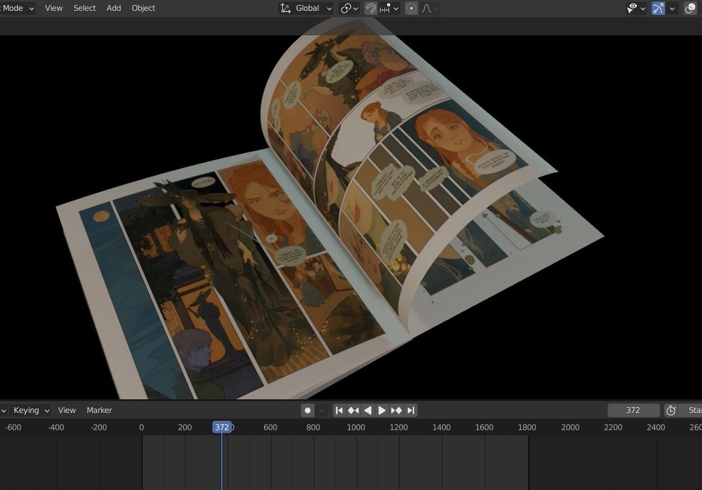Play the animation forward
This screenshot has height=490, width=702.
tap(382, 410)
